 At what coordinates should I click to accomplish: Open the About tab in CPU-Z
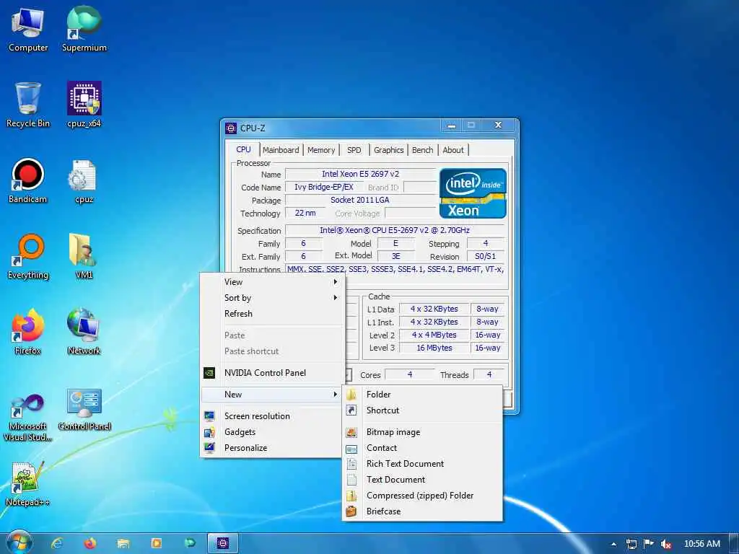pos(453,150)
